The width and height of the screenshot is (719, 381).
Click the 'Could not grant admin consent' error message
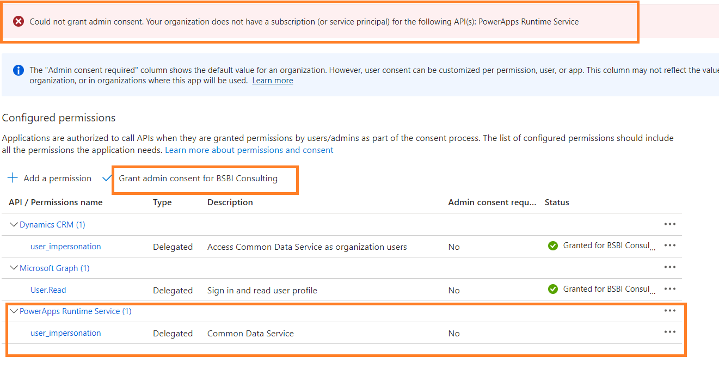tap(304, 22)
